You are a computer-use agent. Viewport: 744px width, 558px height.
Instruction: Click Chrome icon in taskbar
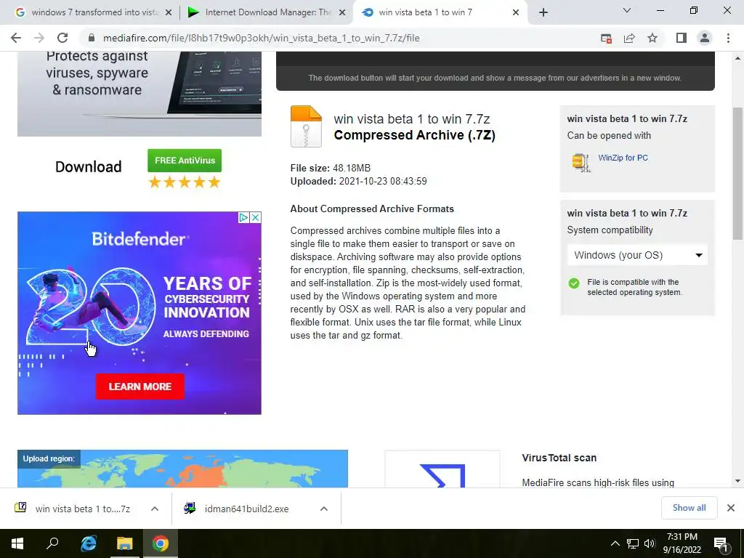(161, 543)
